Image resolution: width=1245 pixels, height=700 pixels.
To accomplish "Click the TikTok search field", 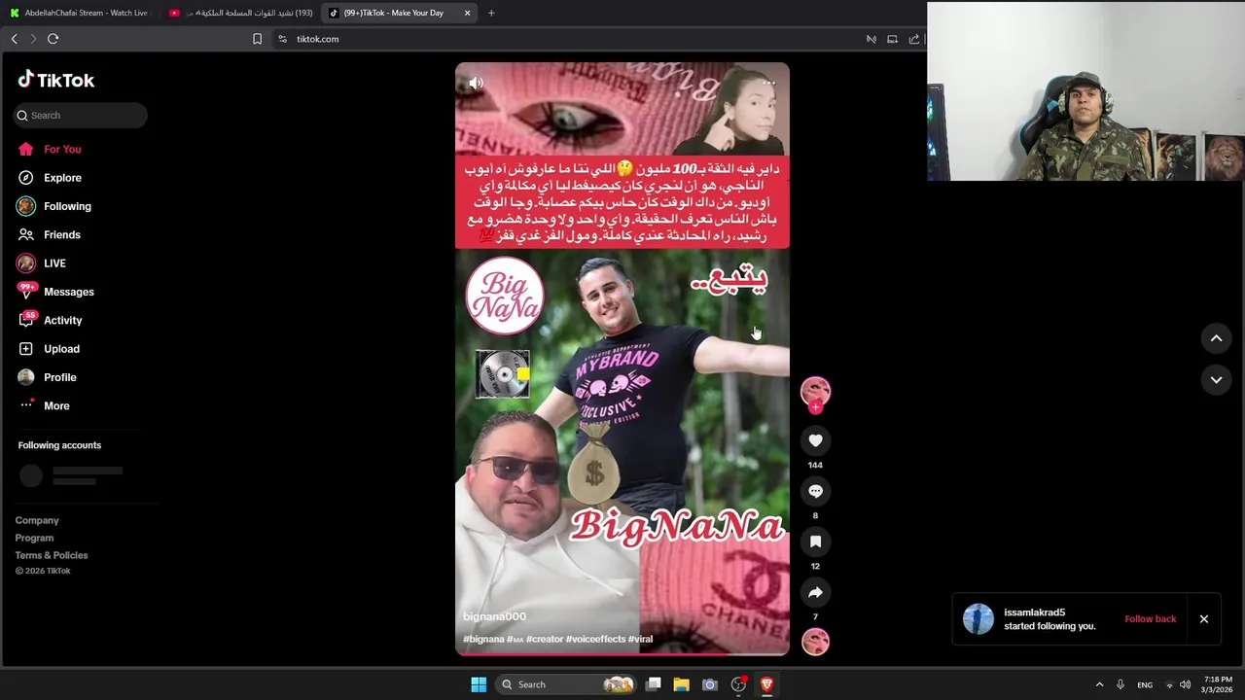I will click(80, 115).
